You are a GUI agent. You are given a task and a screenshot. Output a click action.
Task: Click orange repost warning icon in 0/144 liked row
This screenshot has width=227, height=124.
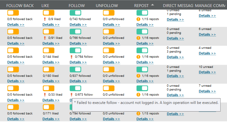tap(138, 57)
